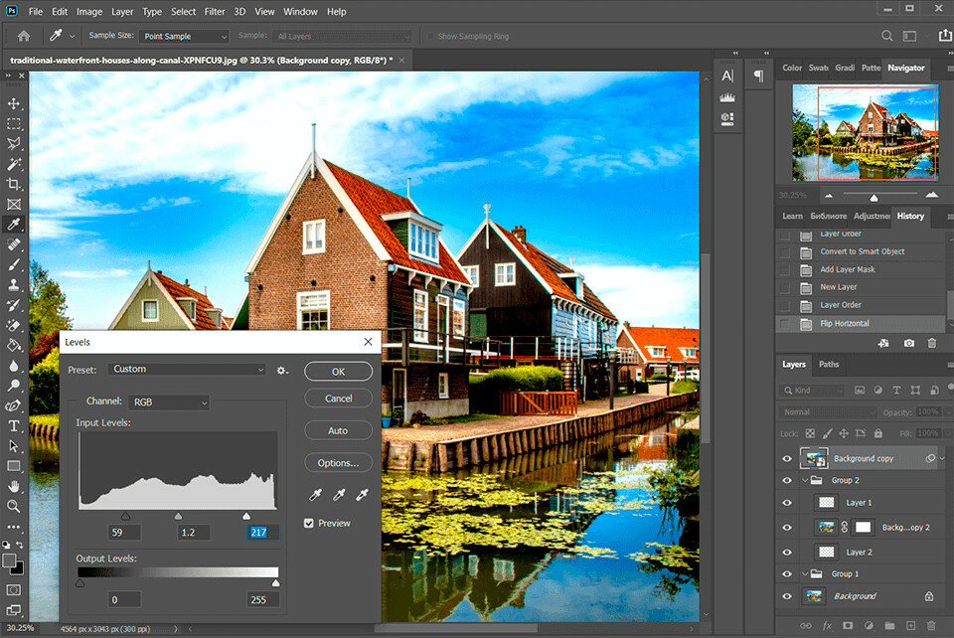Viewport: 954px width, 638px height.
Task: Click OK in the Levels dialog
Action: (x=338, y=371)
